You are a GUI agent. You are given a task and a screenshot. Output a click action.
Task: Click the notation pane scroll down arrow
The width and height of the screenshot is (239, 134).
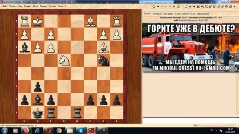tap(238, 116)
